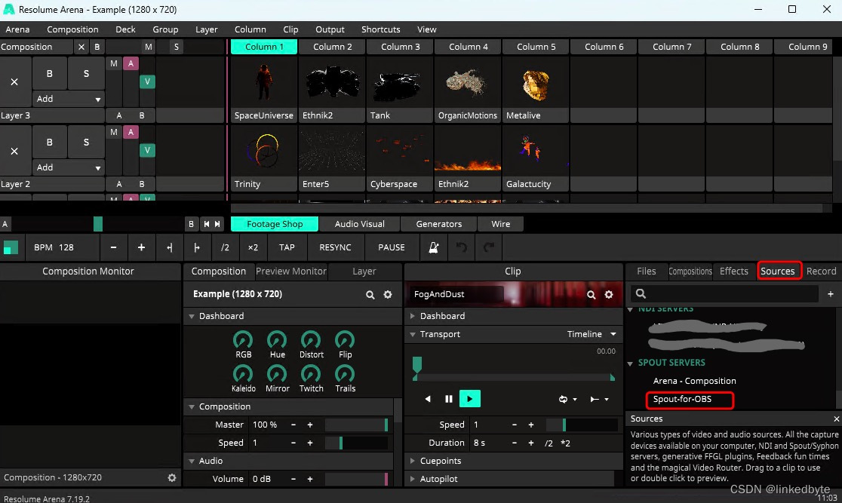Click the Mirror dashboard knob
Screen dimensions: 842x503
[277, 373]
